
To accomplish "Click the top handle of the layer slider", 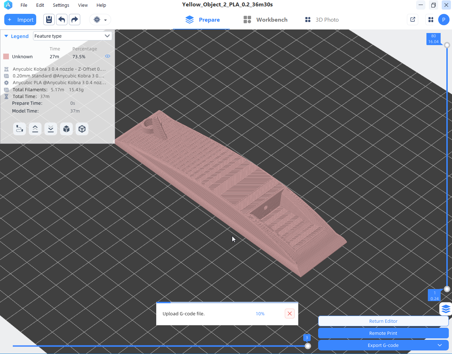I will pyautogui.click(x=447, y=45).
